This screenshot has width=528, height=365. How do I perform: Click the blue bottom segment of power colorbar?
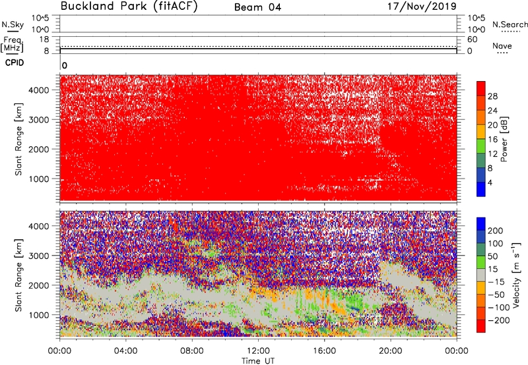click(481, 190)
